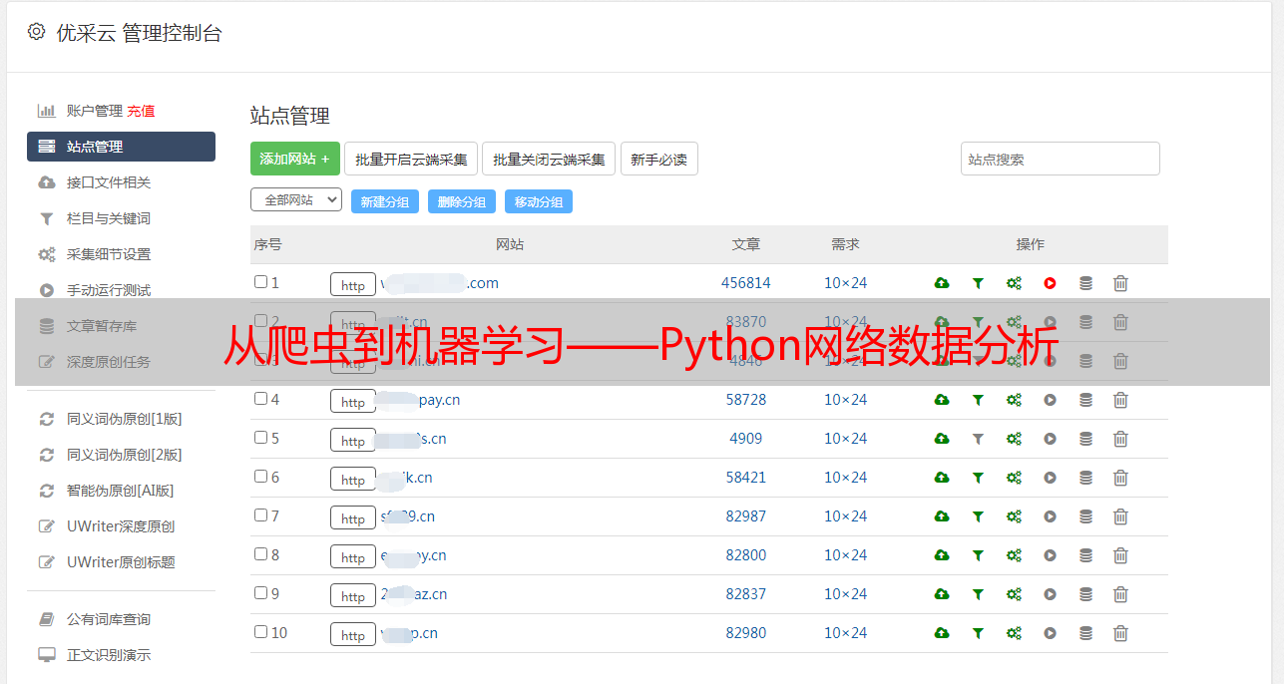Tick the checkbox for site 4
Viewport: 1284px width, 684px height.
[260, 399]
